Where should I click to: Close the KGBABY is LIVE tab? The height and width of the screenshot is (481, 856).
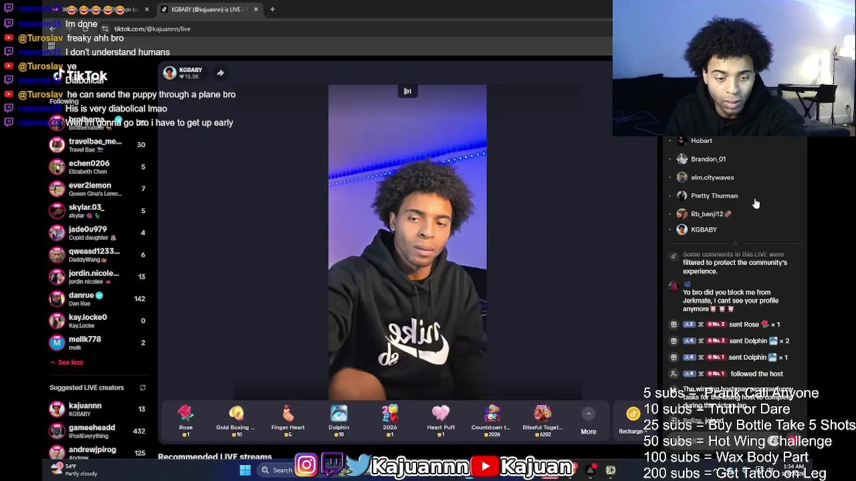pyautogui.click(x=255, y=9)
